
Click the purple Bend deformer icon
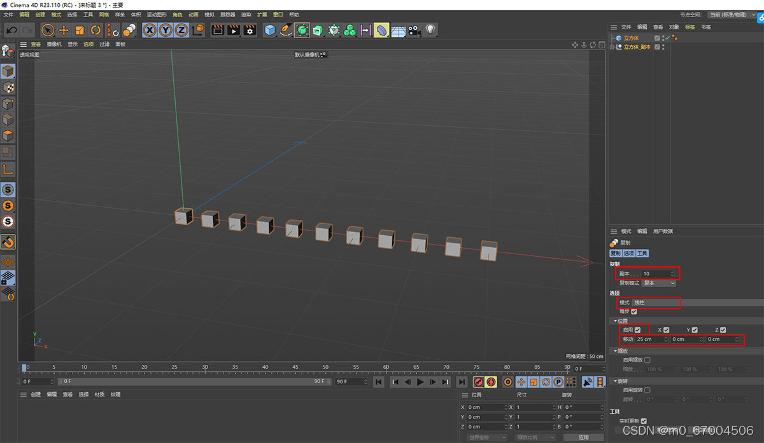tap(381, 30)
